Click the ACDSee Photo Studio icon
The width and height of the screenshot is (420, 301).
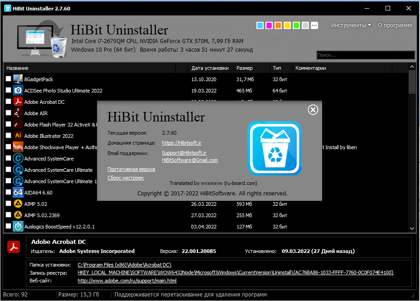point(18,91)
